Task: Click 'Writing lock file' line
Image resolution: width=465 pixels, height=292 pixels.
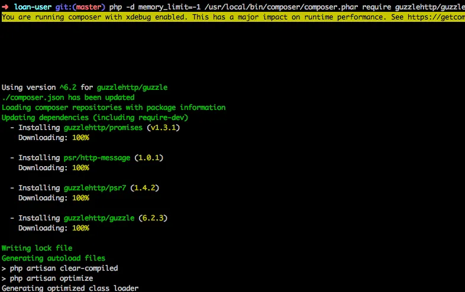Action: pyautogui.click(x=37, y=248)
